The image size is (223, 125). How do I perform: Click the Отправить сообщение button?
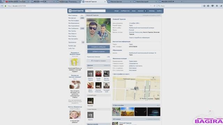(99, 47)
